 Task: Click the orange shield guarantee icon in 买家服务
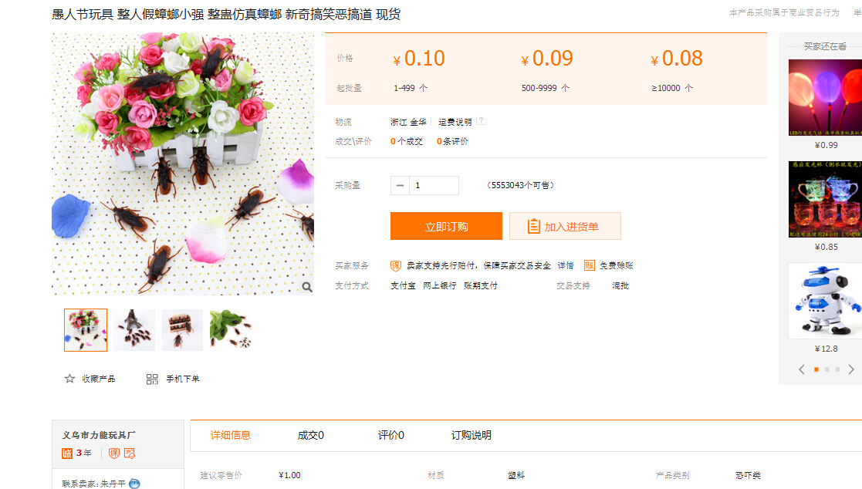[x=396, y=265]
